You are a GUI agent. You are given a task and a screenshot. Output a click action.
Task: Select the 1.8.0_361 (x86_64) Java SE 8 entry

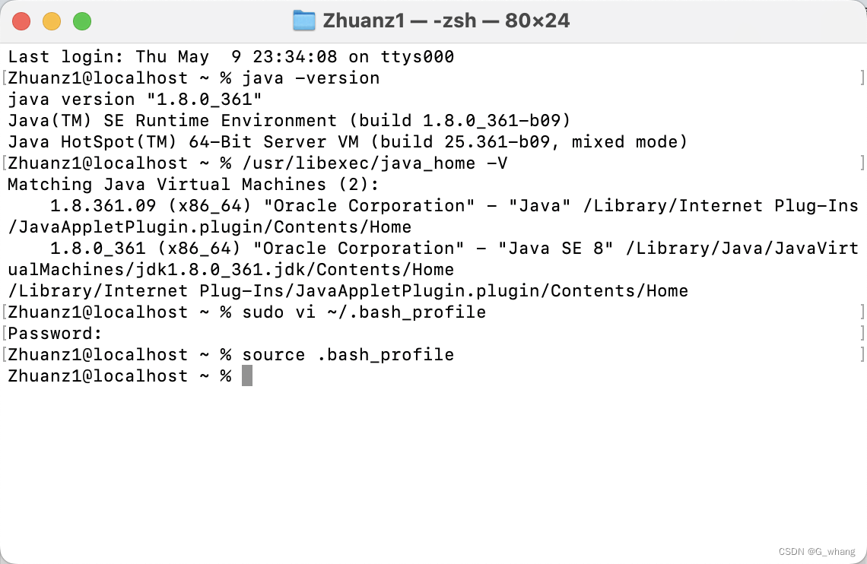(x=228, y=248)
